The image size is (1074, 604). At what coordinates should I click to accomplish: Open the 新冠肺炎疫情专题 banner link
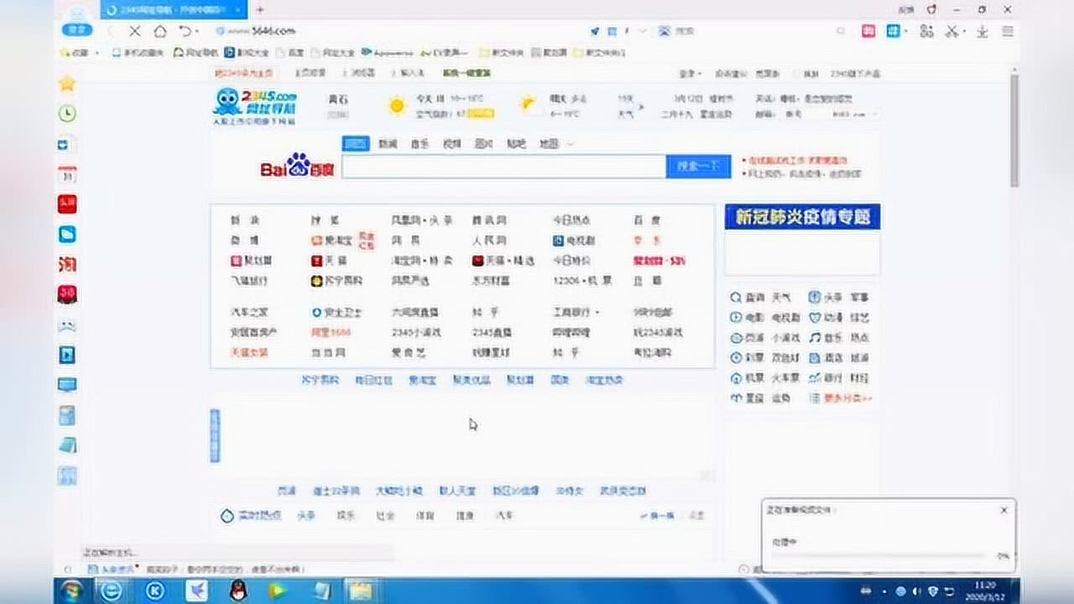(801, 217)
